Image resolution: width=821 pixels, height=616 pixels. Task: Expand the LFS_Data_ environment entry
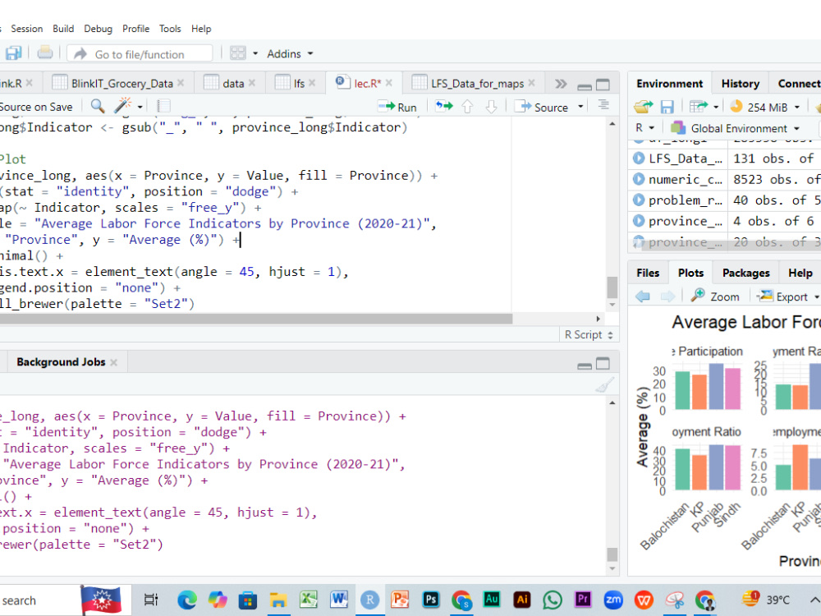click(x=638, y=159)
